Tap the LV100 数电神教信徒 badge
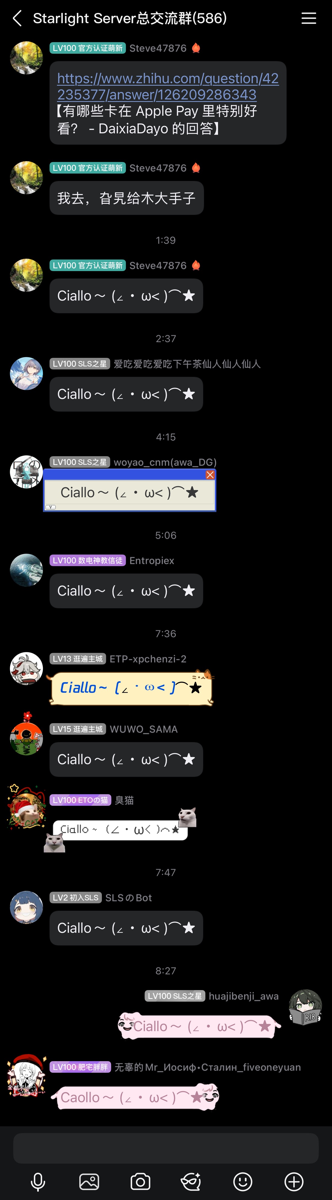The height and width of the screenshot is (1200, 332). [88, 560]
